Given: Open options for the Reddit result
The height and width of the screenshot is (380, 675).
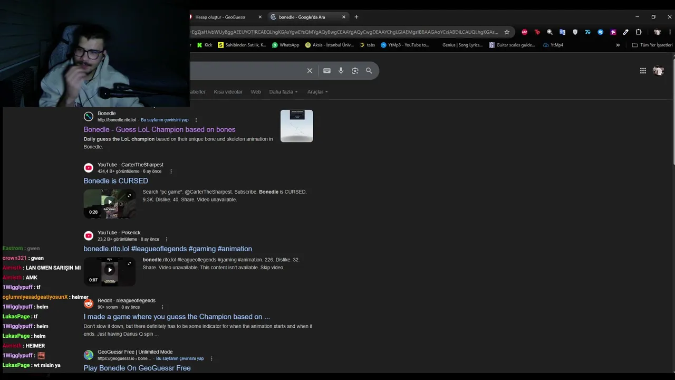Looking at the screenshot, I should coord(162,307).
